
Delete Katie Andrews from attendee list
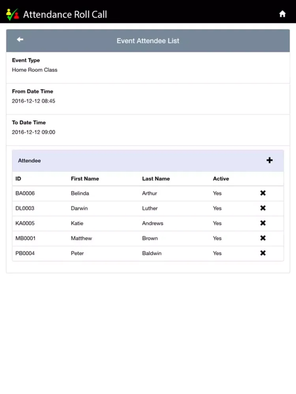pos(263,223)
